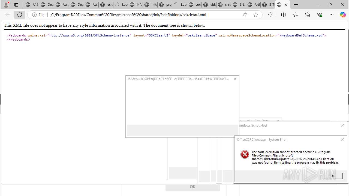
Task: Click the blank button in garbled-title dialog
Action: [182, 130]
